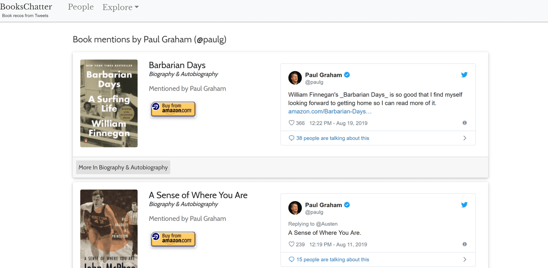Click Paul Graham's avatar in first tweet
This screenshot has height=268, width=548.
coord(295,78)
